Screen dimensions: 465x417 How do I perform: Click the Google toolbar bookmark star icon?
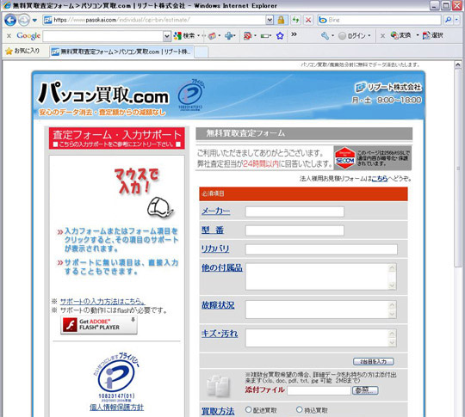click(280, 36)
